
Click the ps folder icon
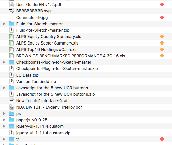[11, 114]
